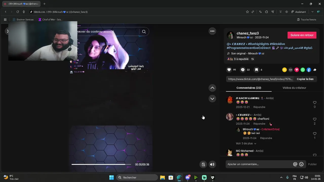Mute the TikTok video sound
The width and height of the screenshot is (324, 182).
pos(212,164)
